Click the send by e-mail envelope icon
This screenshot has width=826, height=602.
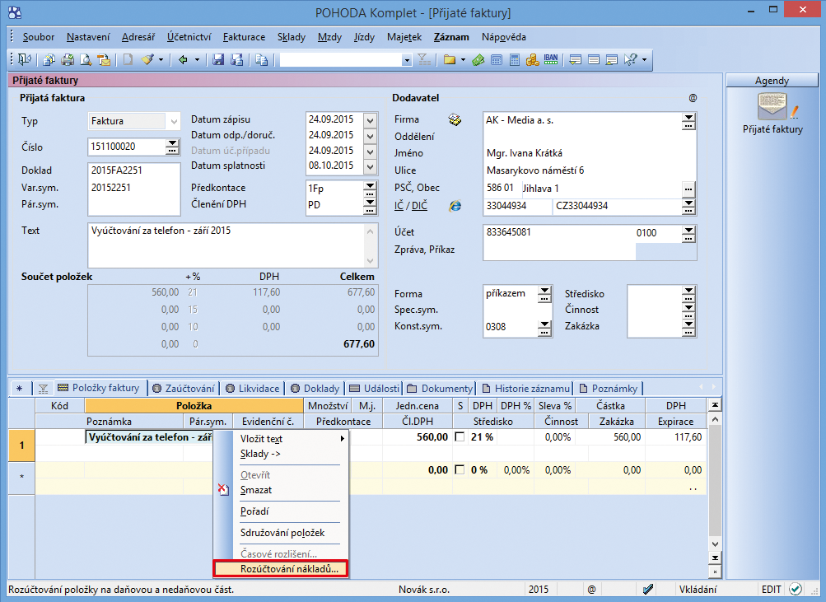[104, 60]
